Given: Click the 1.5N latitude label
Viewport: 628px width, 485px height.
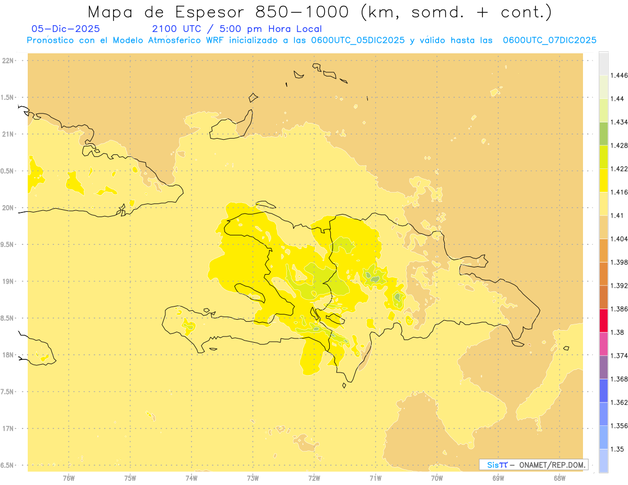Looking at the screenshot, I should point(7,98).
